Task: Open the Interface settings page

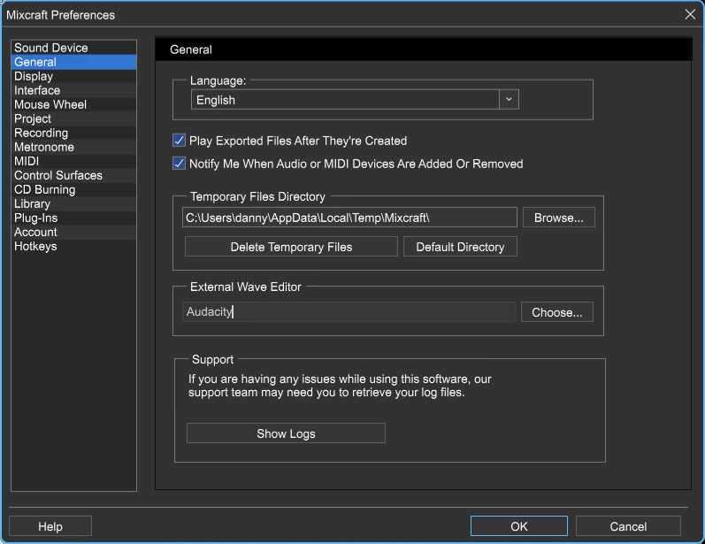Action: [x=73, y=90]
